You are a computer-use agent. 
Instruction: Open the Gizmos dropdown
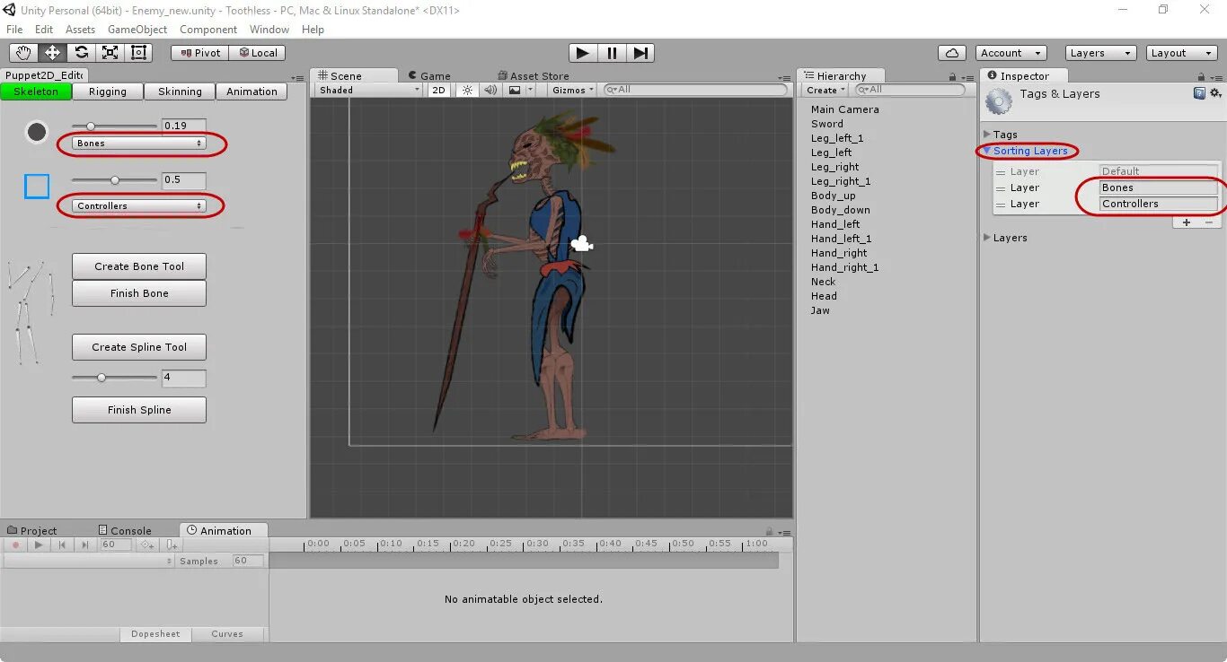(x=573, y=90)
